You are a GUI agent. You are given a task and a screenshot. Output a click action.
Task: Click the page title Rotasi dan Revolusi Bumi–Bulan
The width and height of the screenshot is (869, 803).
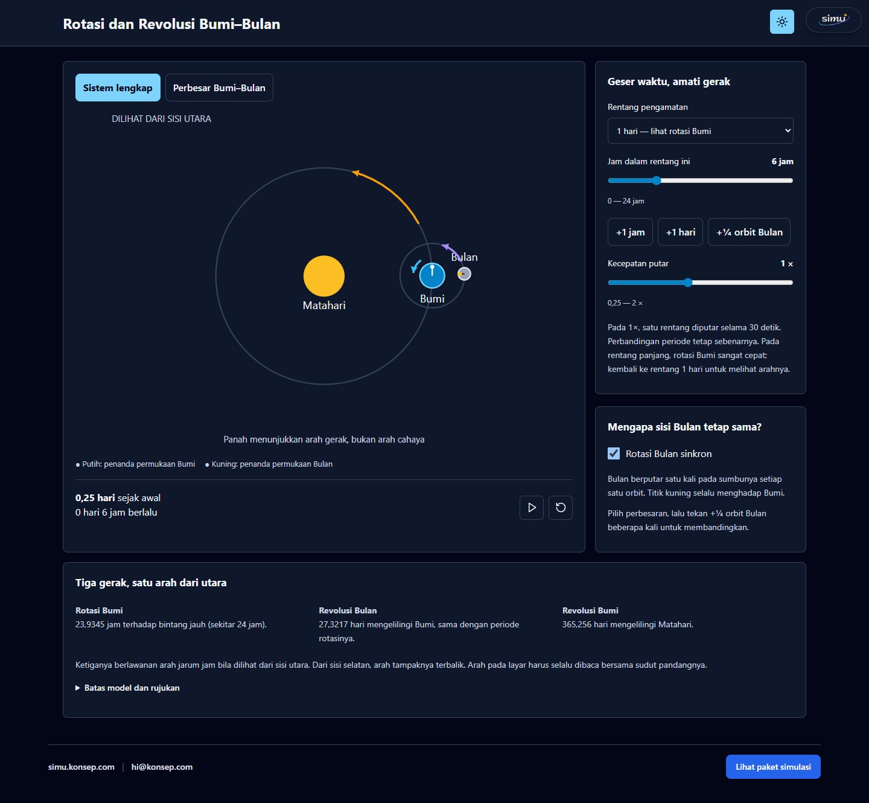coord(171,24)
